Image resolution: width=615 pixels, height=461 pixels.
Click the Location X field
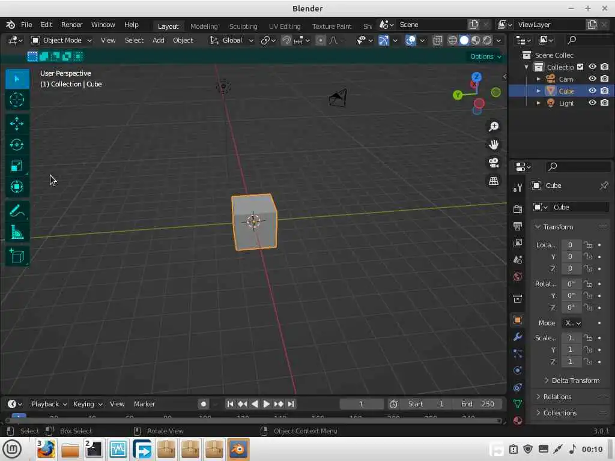coord(571,245)
